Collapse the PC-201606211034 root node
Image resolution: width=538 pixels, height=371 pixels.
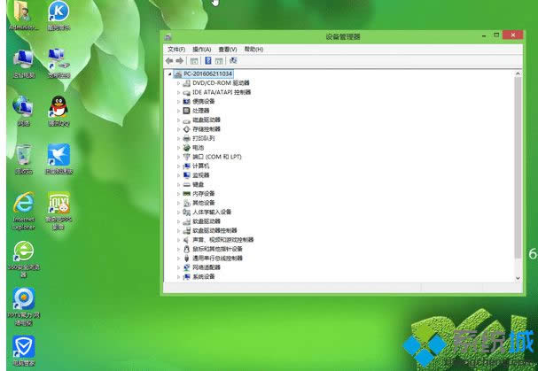tap(169, 73)
